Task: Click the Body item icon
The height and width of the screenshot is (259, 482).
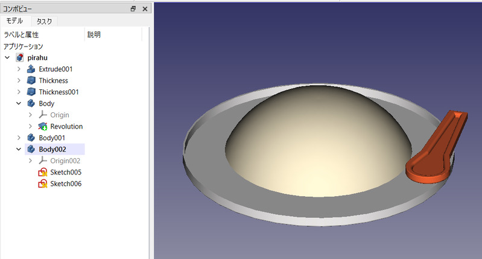Action: tap(31, 103)
